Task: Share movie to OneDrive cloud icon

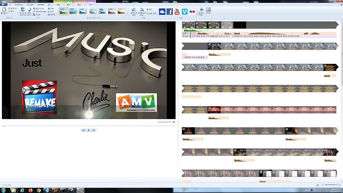Action: [x=162, y=11]
